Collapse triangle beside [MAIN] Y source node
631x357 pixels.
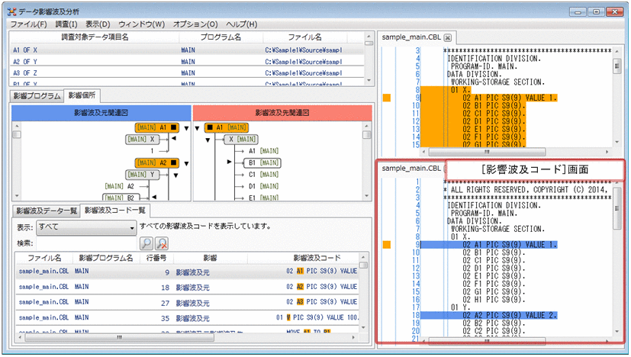[175, 175]
